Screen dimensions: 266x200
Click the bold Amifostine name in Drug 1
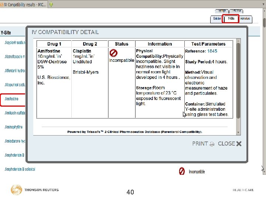click(x=49, y=51)
